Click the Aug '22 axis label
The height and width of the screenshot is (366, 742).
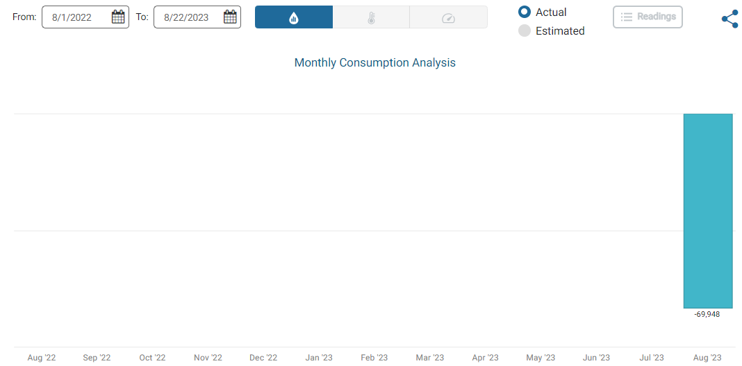pos(42,358)
